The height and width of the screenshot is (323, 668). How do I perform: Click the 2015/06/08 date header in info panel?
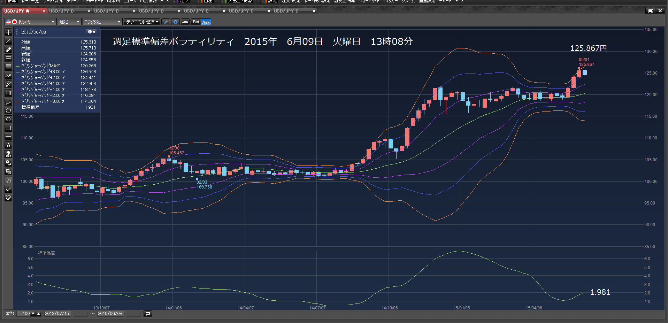click(33, 32)
